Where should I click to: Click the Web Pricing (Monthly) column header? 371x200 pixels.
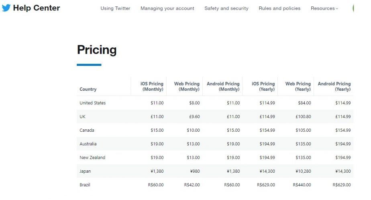click(187, 86)
